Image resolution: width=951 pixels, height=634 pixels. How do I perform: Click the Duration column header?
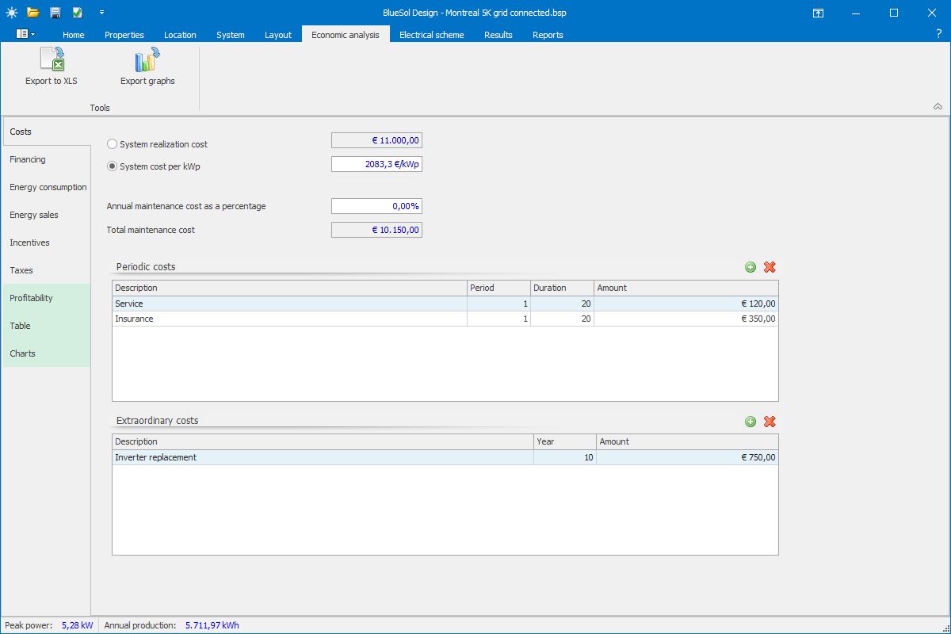[x=562, y=288]
